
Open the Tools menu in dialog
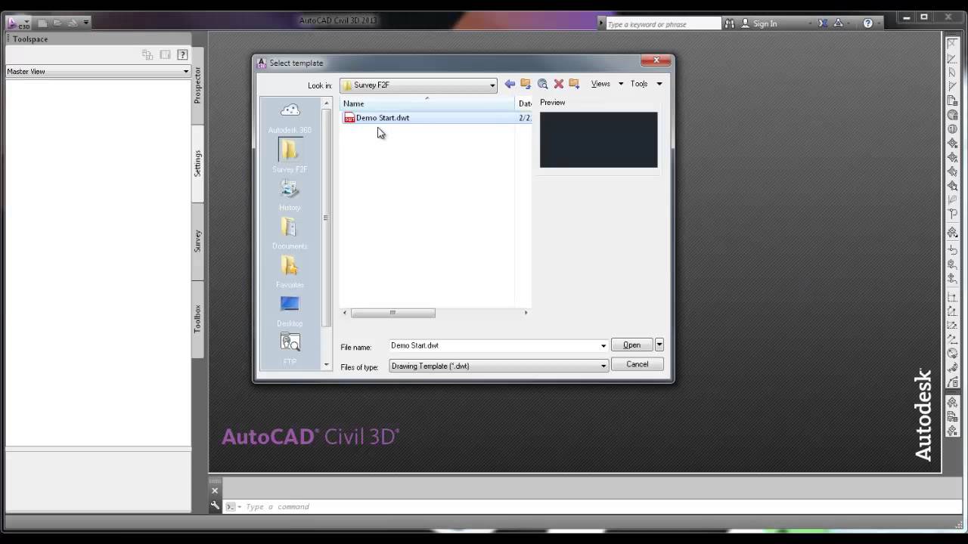click(646, 84)
